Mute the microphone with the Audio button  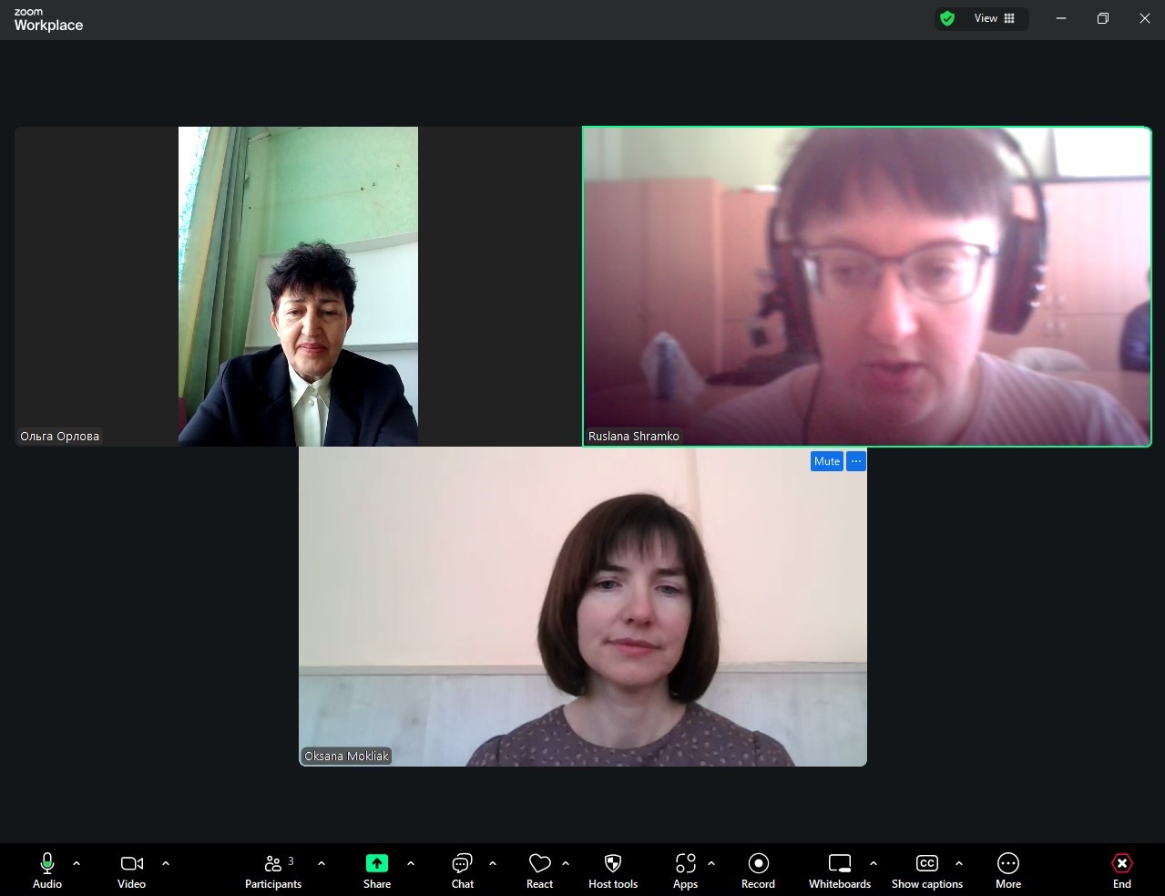click(x=47, y=870)
